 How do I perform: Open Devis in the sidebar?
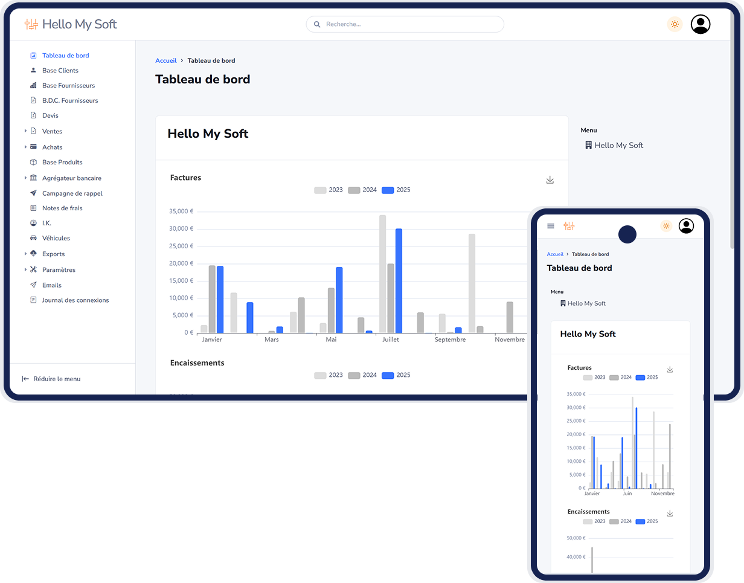pyautogui.click(x=51, y=115)
